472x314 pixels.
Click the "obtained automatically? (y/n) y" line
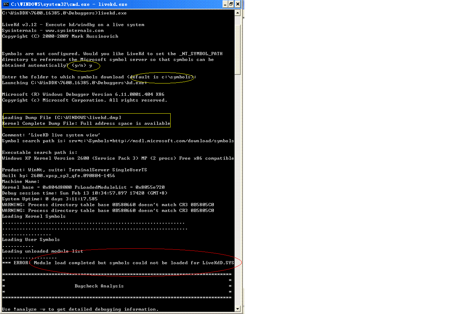coord(47,65)
